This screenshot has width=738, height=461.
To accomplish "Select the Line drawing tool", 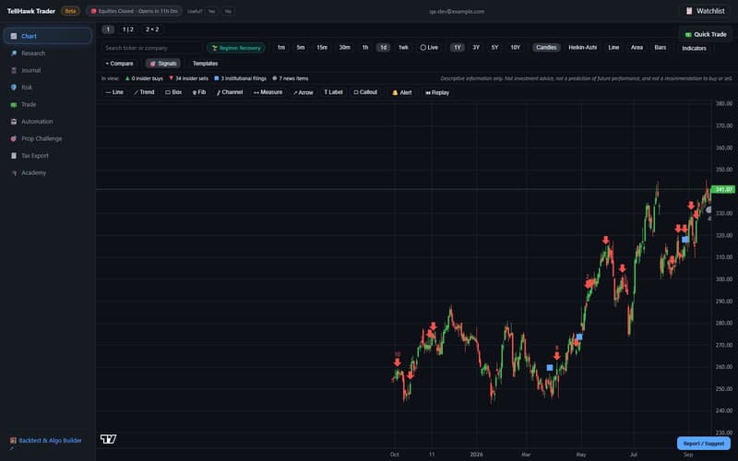I will coord(114,92).
